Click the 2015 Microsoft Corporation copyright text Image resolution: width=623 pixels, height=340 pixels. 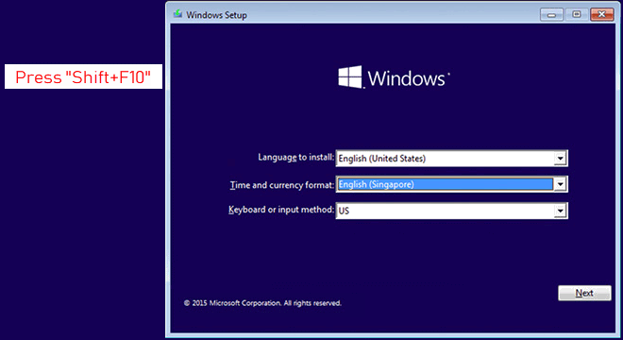(262, 303)
